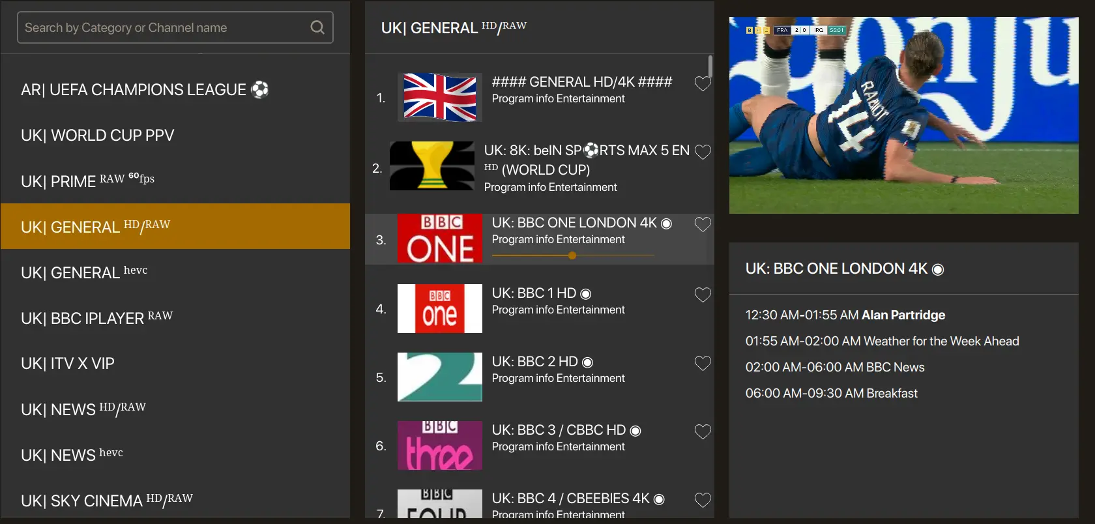1095x524 pixels.
Task: Toggle the UK: BBC 1 HD favorite heart
Action: (703, 295)
